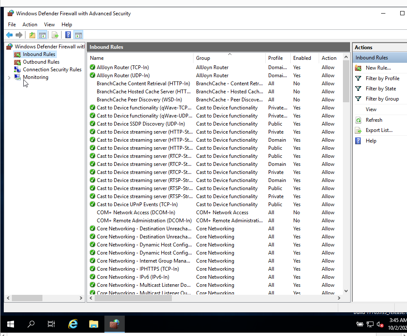Click the Filter by Profile funnel icon
This screenshot has height=336, width=407.
[x=358, y=78]
